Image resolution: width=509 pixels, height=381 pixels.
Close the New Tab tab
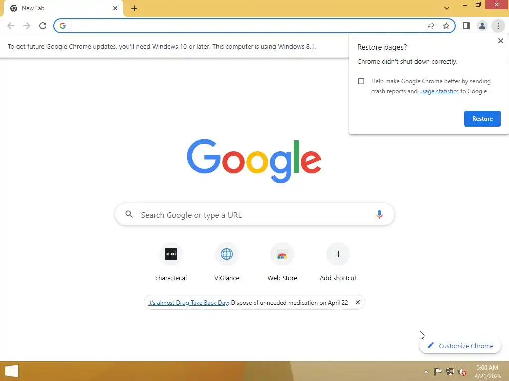point(115,8)
